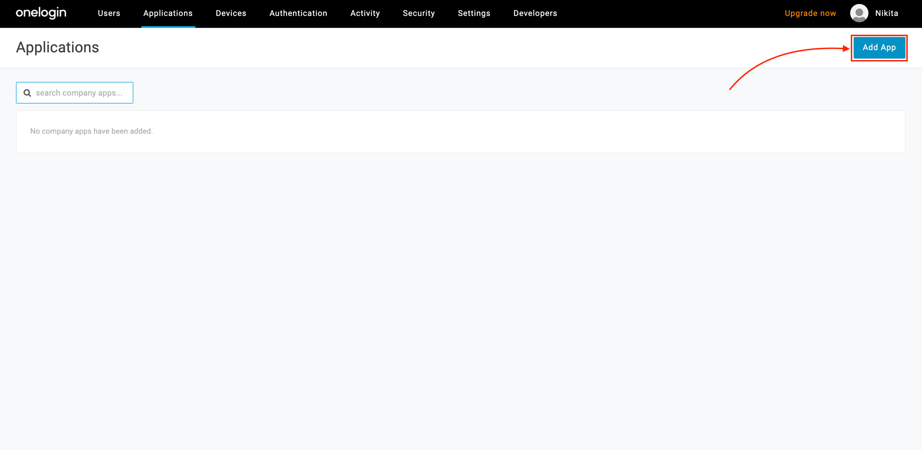Open the Users menu
922x450 pixels.
click(109, 13)
